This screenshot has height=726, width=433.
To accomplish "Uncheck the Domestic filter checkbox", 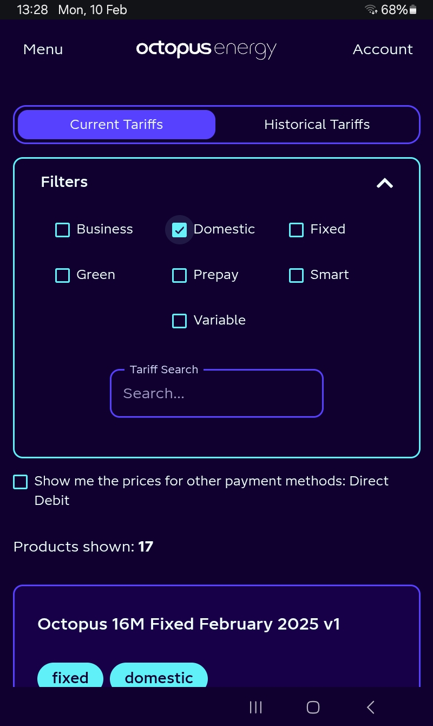I will click(x=179, y=230).
